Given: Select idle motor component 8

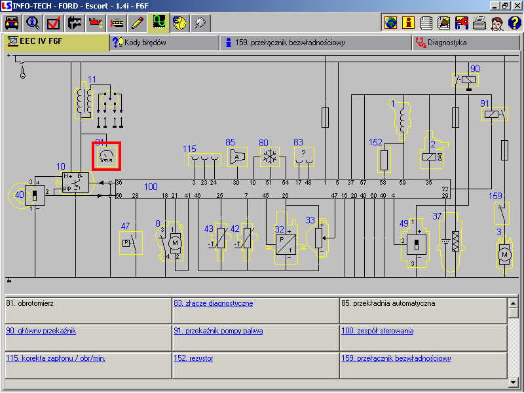Looking at the screenshot, I should 170,240.
